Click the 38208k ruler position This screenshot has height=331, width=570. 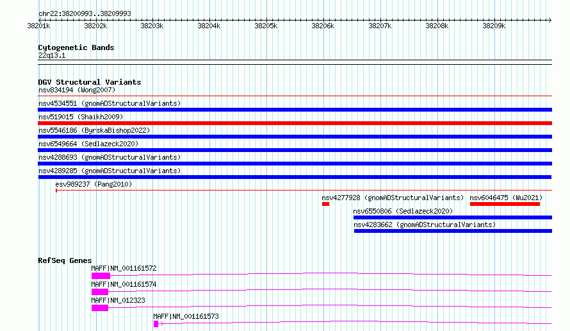pos(437,26)
